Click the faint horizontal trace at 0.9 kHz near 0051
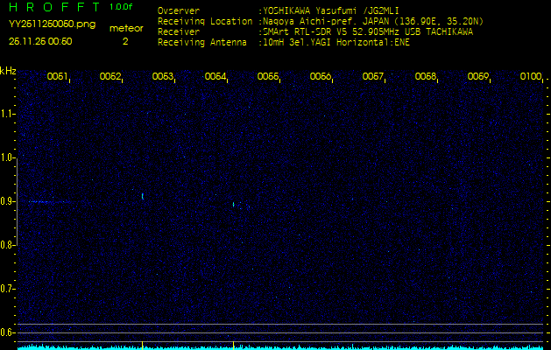551x350 pixels. (49, 202)
